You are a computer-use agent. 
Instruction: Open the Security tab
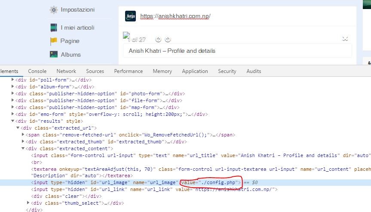227,71
